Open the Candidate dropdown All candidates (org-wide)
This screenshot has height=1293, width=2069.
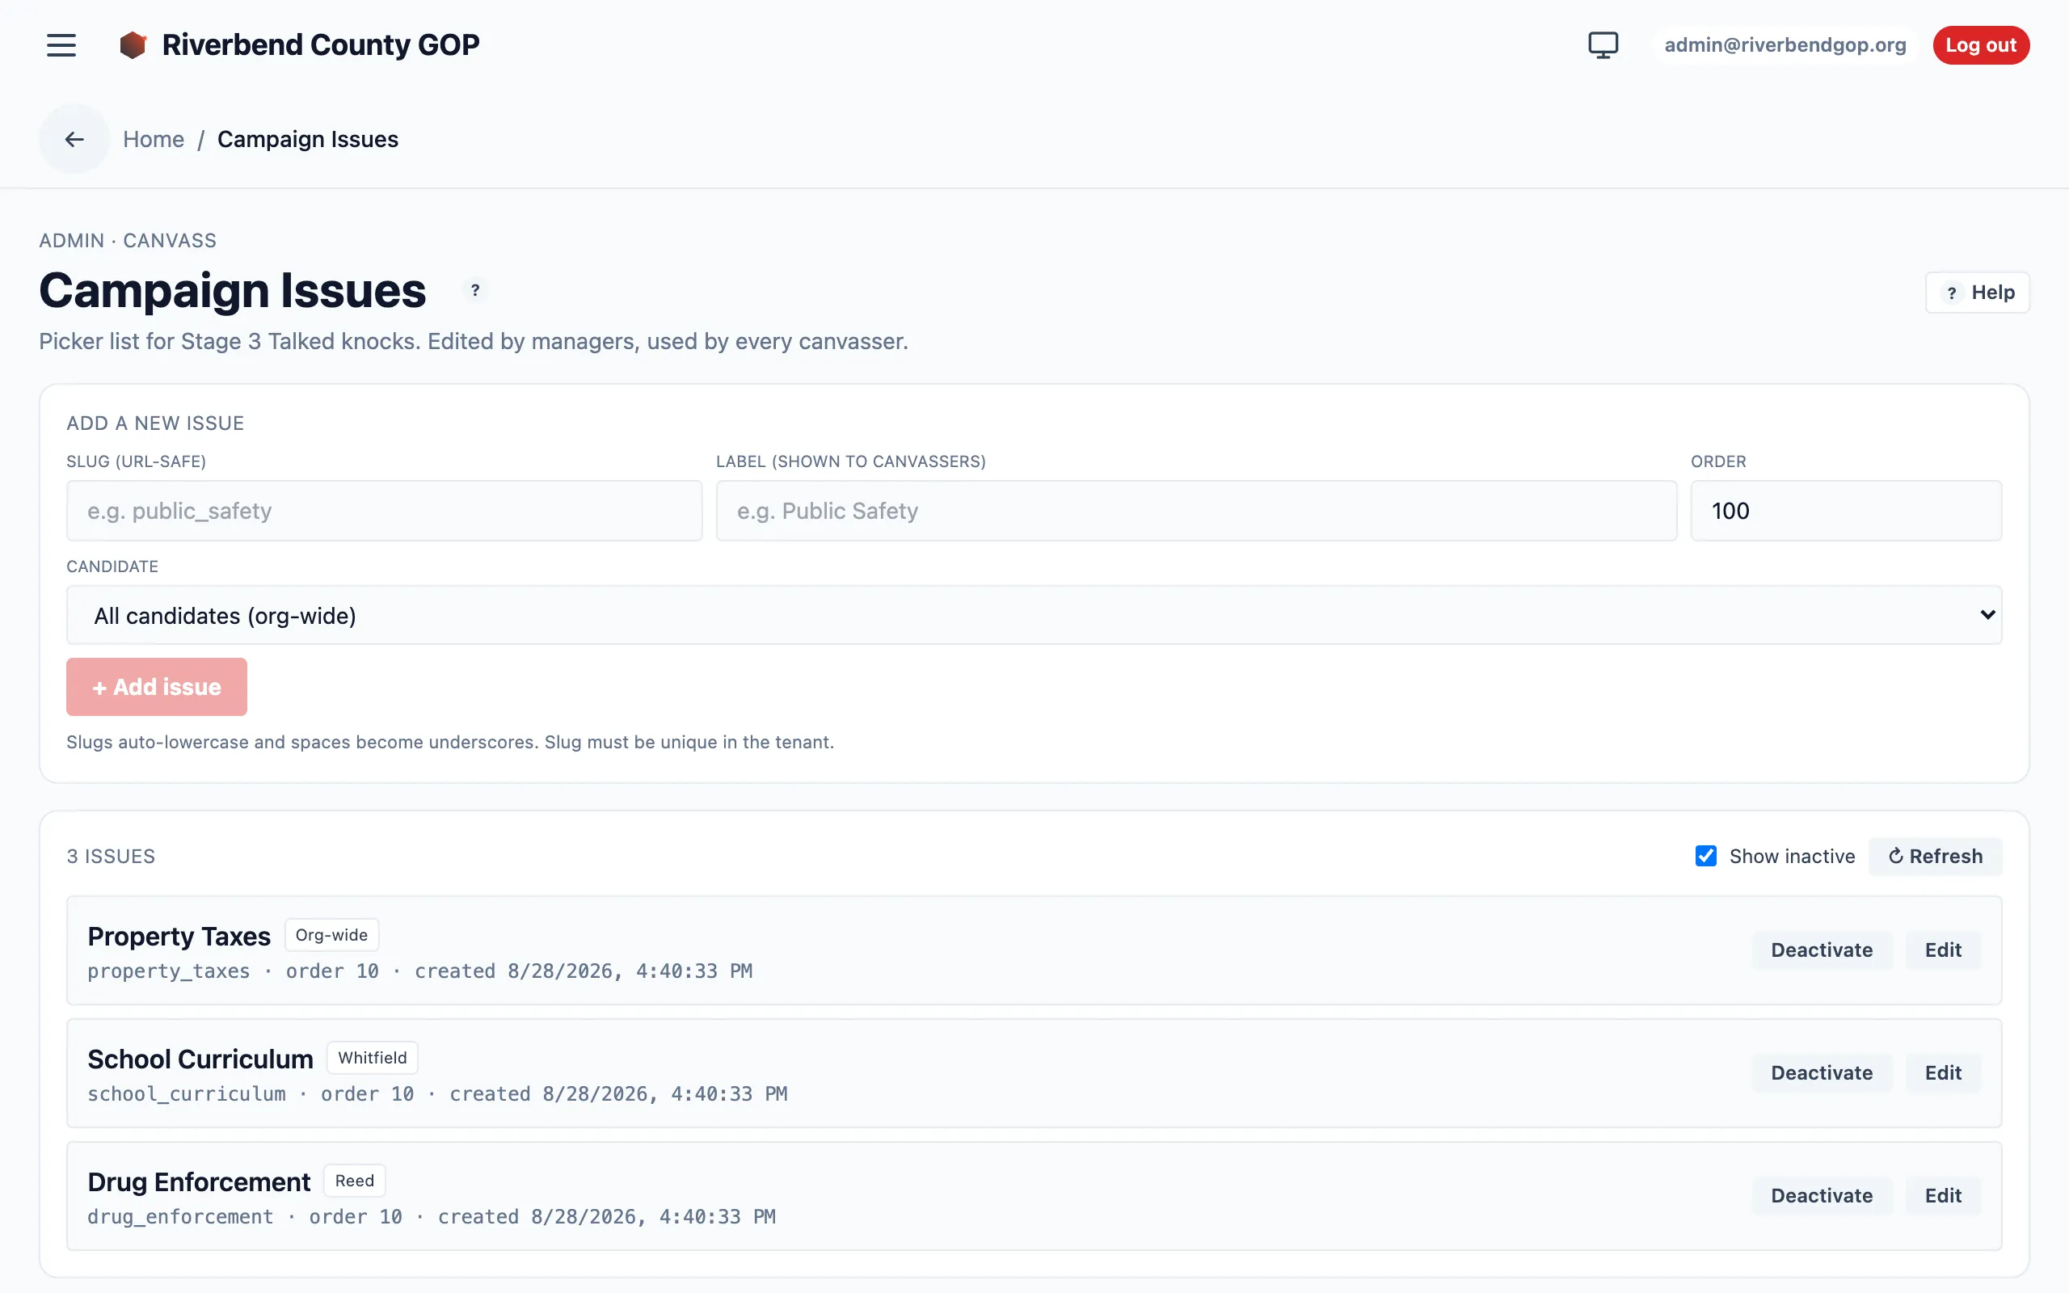pos(1034,615)
